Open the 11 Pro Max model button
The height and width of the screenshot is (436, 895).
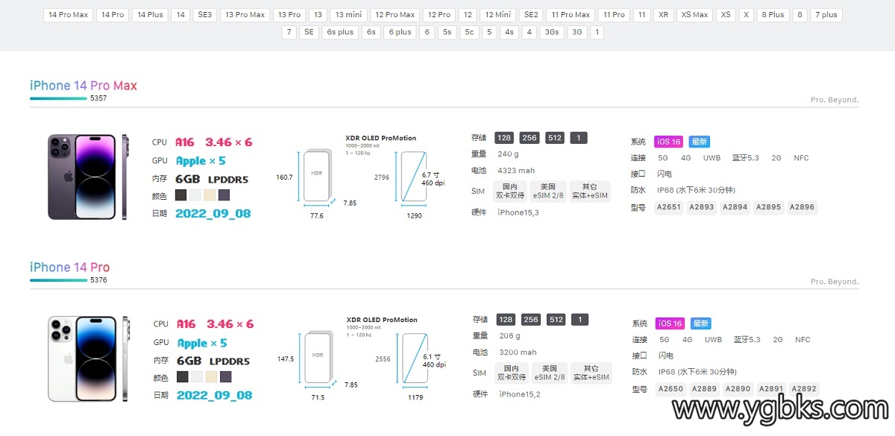(571, 15)
